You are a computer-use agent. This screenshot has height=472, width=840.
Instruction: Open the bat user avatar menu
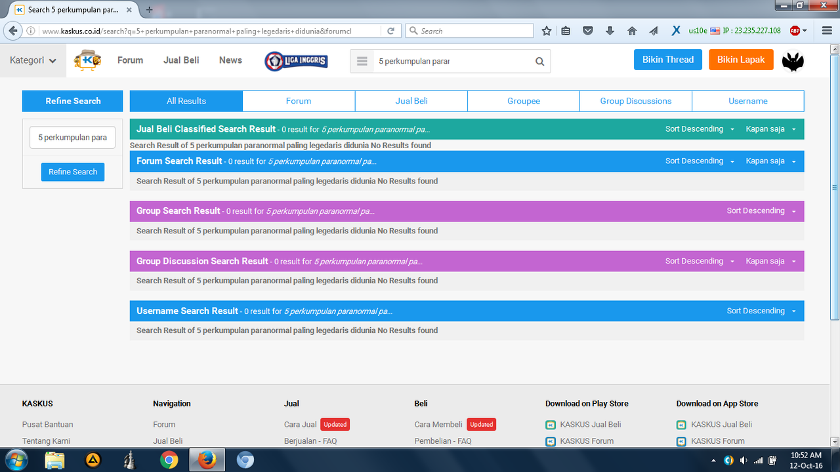[793, 61]
